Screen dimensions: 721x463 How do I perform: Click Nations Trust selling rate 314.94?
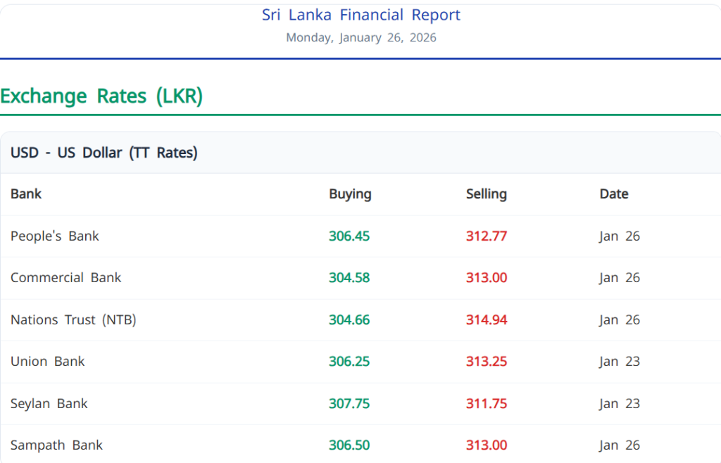pos(487,320)
